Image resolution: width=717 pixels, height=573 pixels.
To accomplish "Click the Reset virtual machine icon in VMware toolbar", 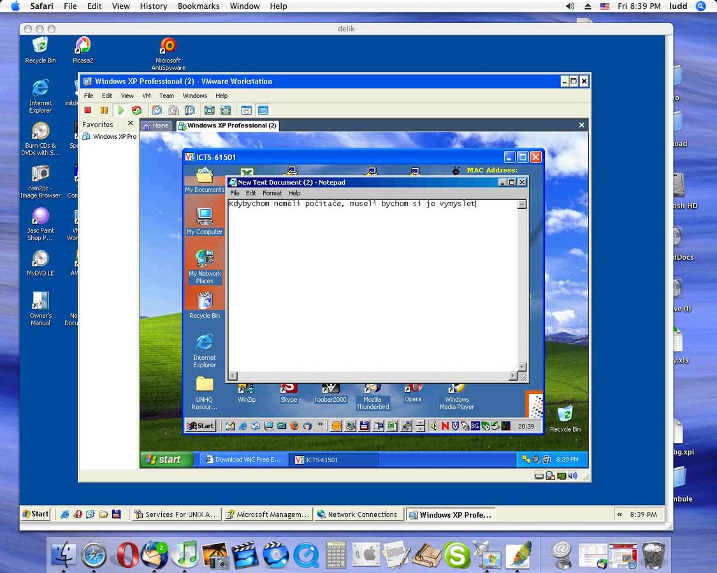I will (136, 110).
